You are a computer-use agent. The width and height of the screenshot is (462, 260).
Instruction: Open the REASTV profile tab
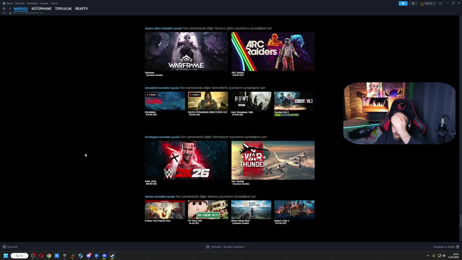82,9
